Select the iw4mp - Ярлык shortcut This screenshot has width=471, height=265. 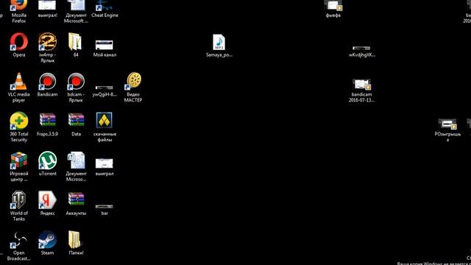(47, 47)
